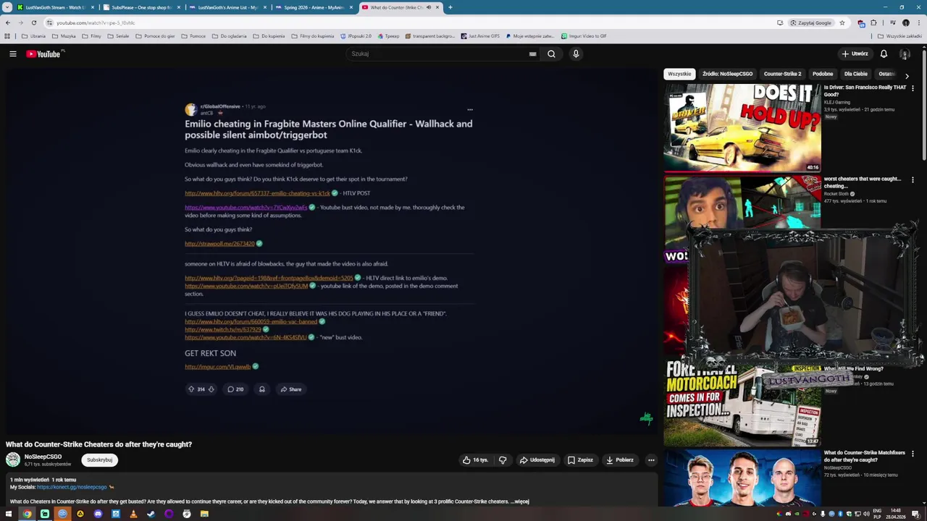This screenshot has width=927, height=521.
Task: Open the Chrome extensions puzzle icon
Action: click(x=873, y=22)
